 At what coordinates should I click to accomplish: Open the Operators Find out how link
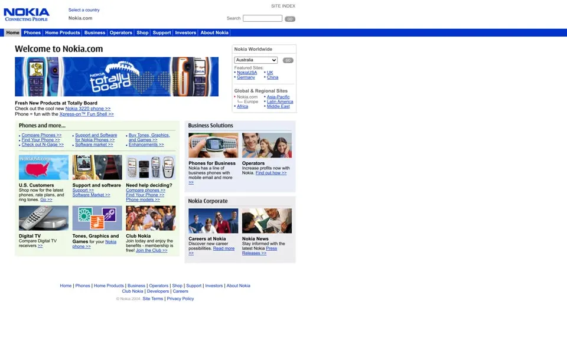pos(271,173)
